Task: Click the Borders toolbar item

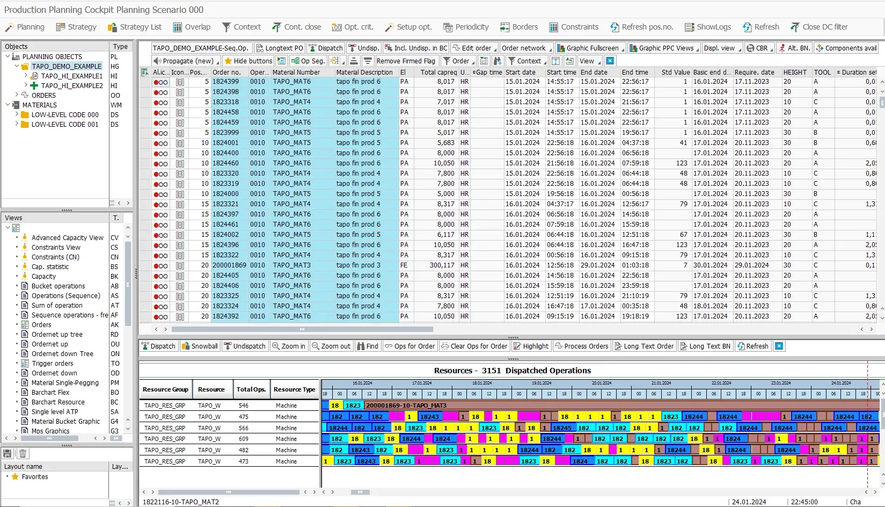Action: [519, 27]
